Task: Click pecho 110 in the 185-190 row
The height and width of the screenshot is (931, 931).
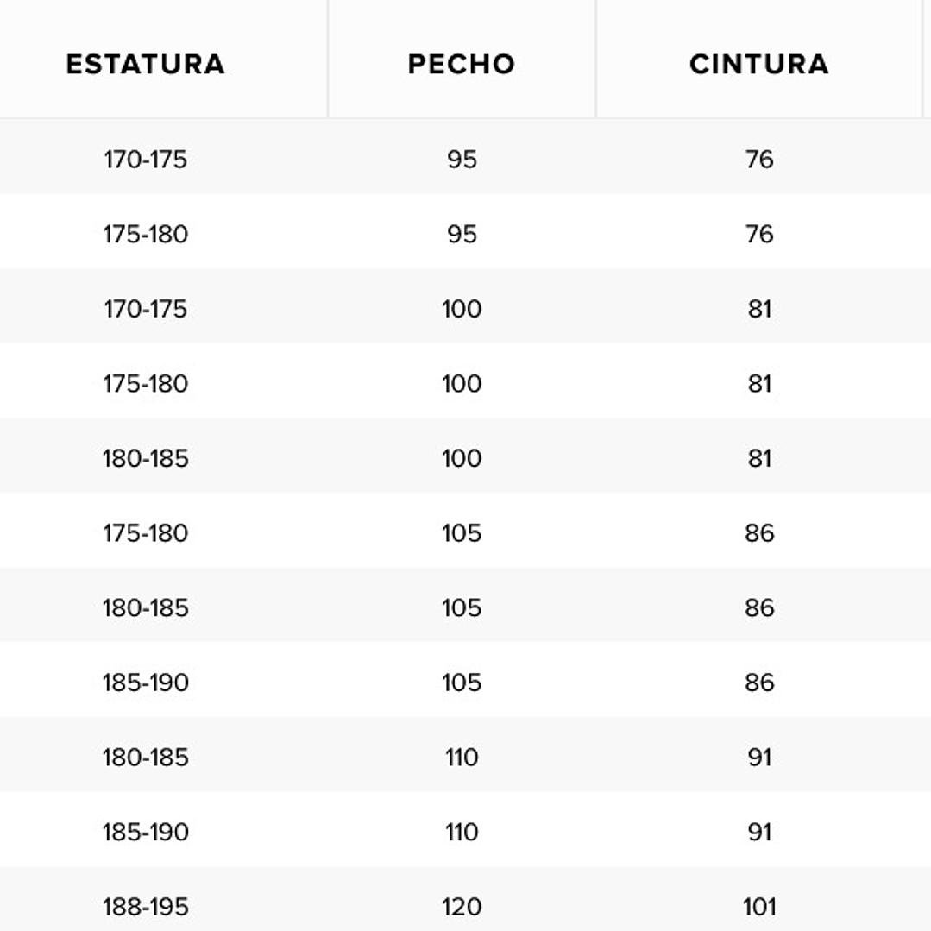Action: tap(461, 832)
